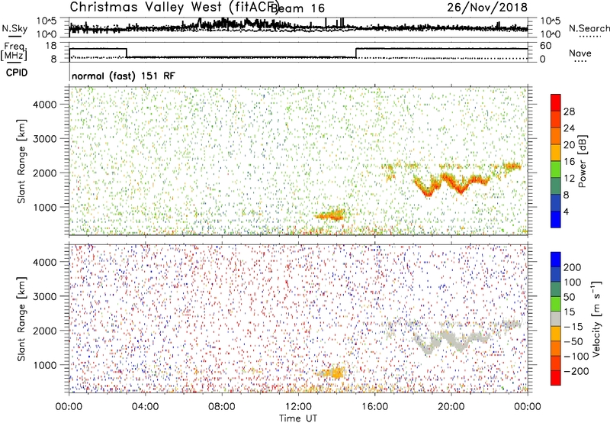Click the 2000 tick in the velocity panel
This screenshot has width=610, height=423.
click(x=45, y=331)
